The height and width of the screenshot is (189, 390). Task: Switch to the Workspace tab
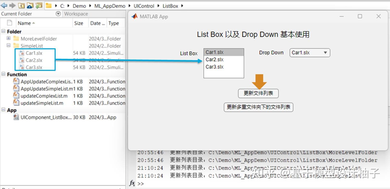point(76,14)
